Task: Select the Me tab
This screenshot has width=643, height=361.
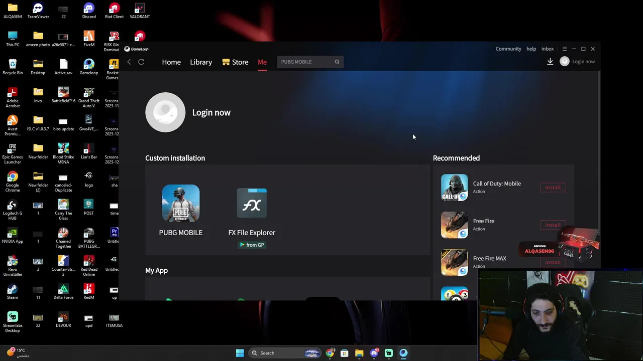Action: click(262, 62)
